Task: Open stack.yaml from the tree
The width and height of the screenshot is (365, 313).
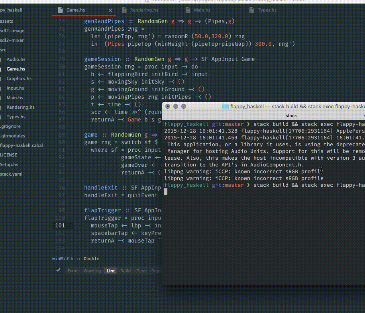Action: (x=11, y=174)
